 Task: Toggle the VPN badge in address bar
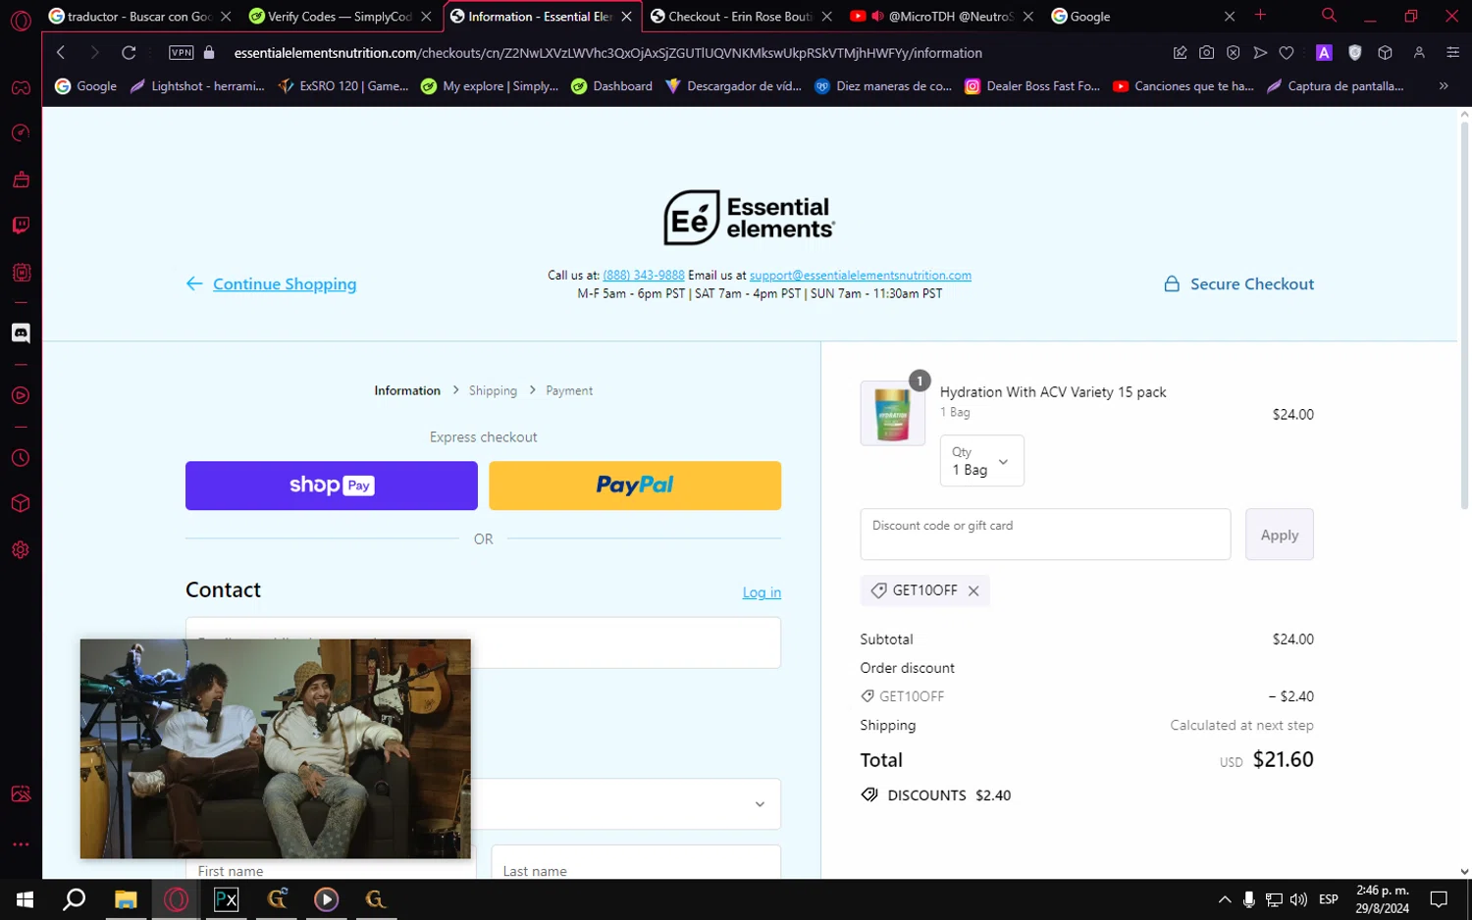click(181, 53)
